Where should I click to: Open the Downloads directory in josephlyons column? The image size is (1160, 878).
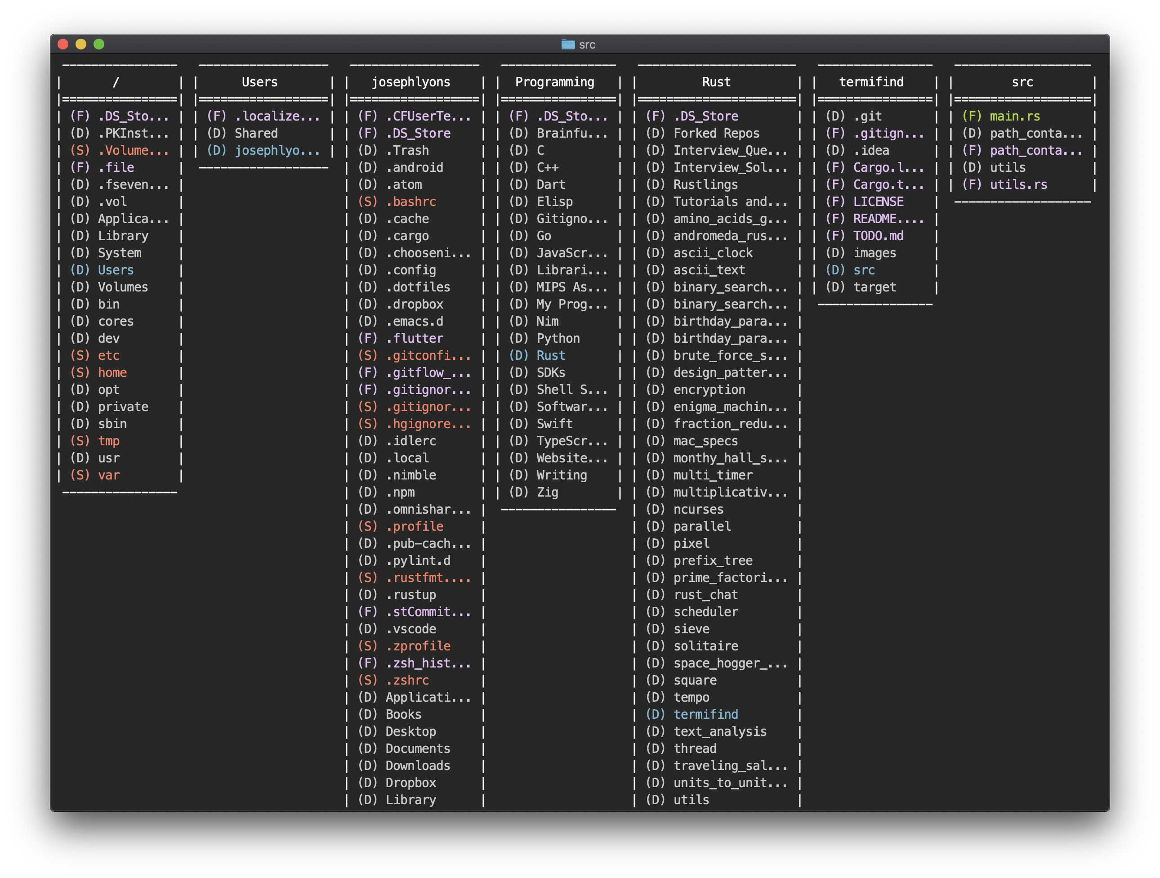point(417,766)
